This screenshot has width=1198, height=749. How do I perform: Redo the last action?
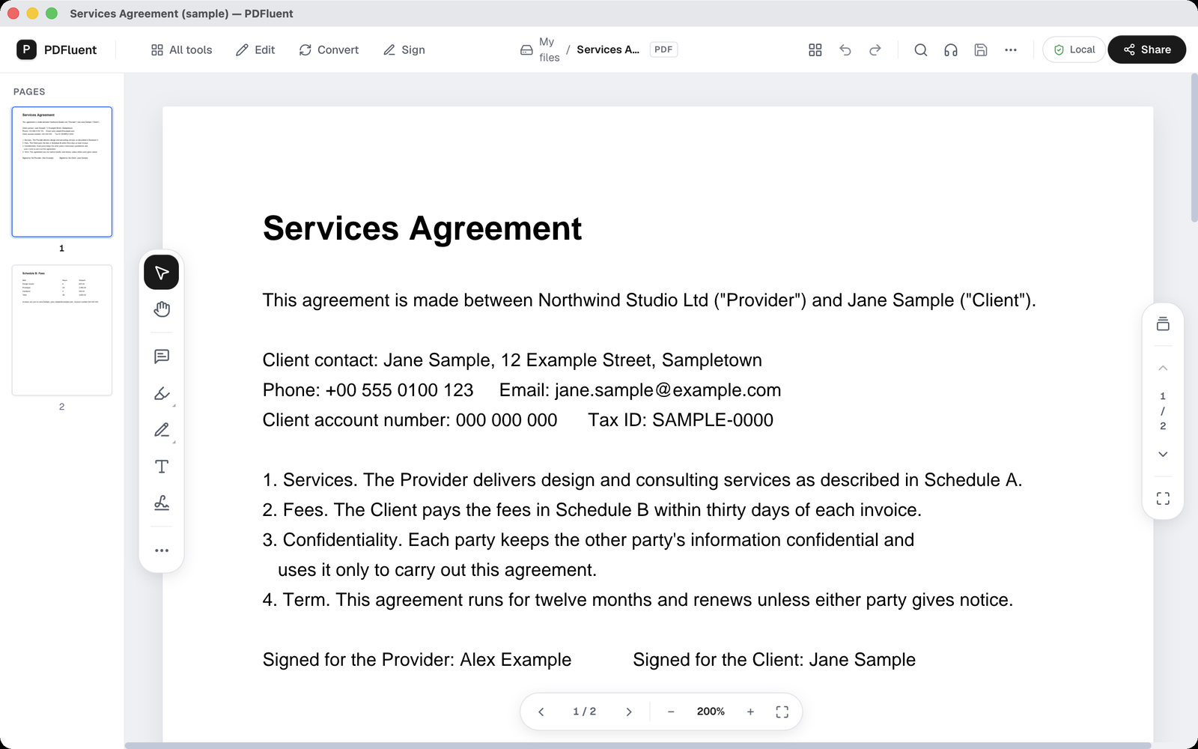click(875, 49)
